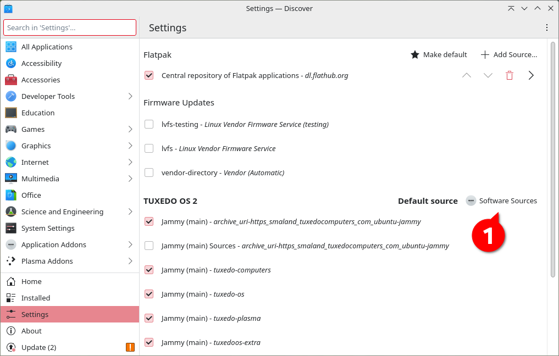Image resolution: width=559 pixels, height=356 pixels.
Task: Click the Application Addons dots icon
Action: (x=11, y=244)
